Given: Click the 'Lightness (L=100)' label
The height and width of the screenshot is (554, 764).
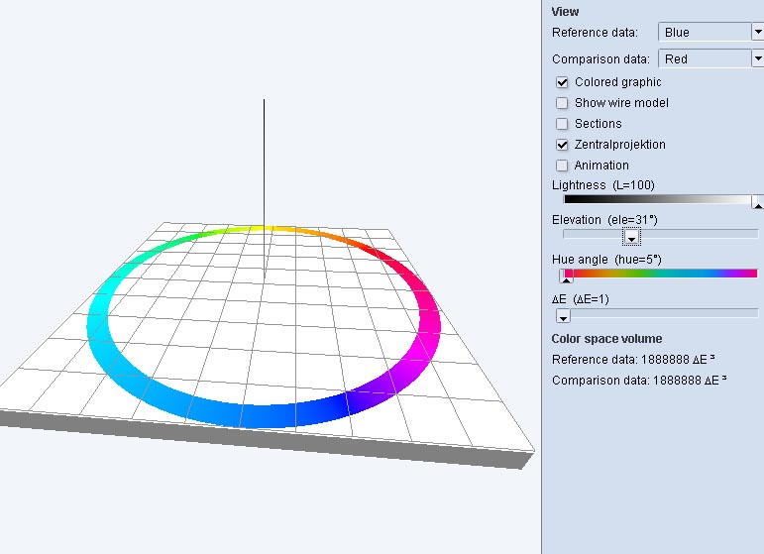Looking at the screenshot, I should pyautogui.click(x=603, y=185).
